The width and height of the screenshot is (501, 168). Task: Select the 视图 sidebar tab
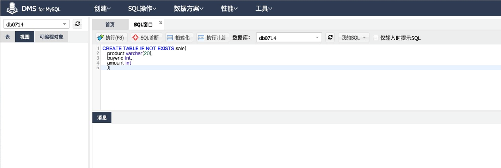25,37
